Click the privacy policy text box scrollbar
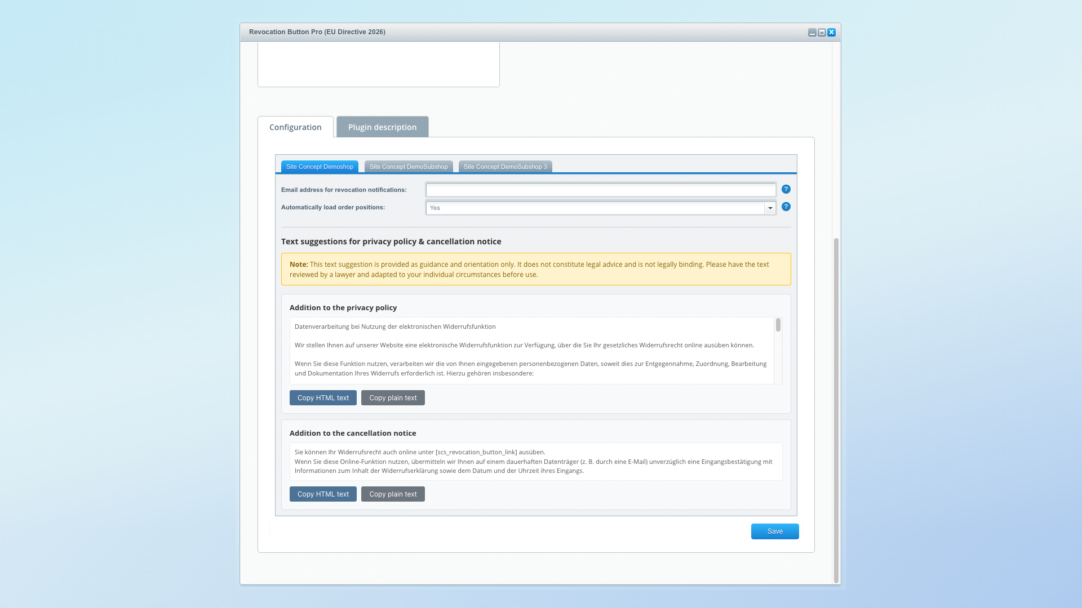The height and width of the screenshot is (608, 1082). click(x=778, y=325)
